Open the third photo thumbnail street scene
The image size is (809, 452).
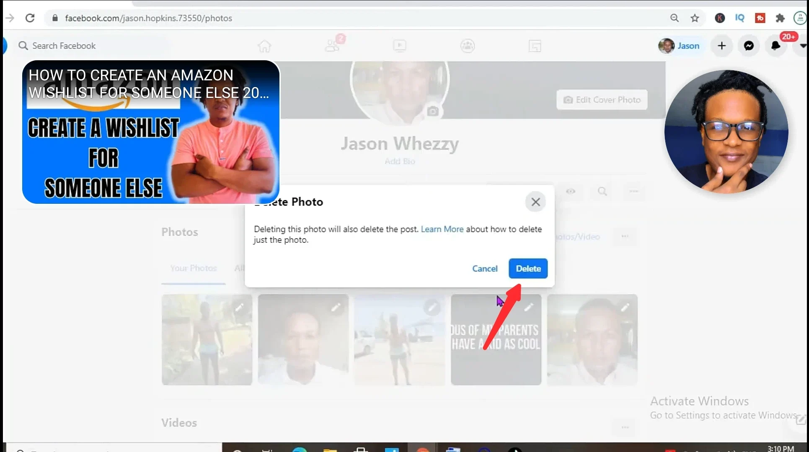pos(400,339)
